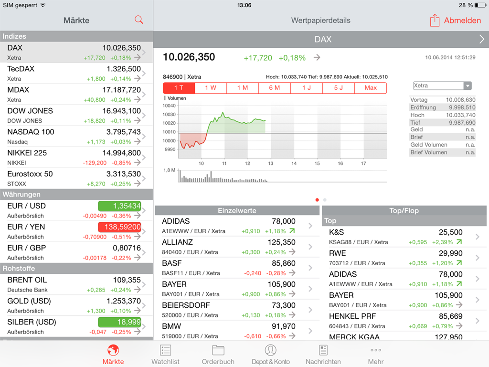489x367 pixels.
Task: Select the 5 J chart period
Action: 339,88
